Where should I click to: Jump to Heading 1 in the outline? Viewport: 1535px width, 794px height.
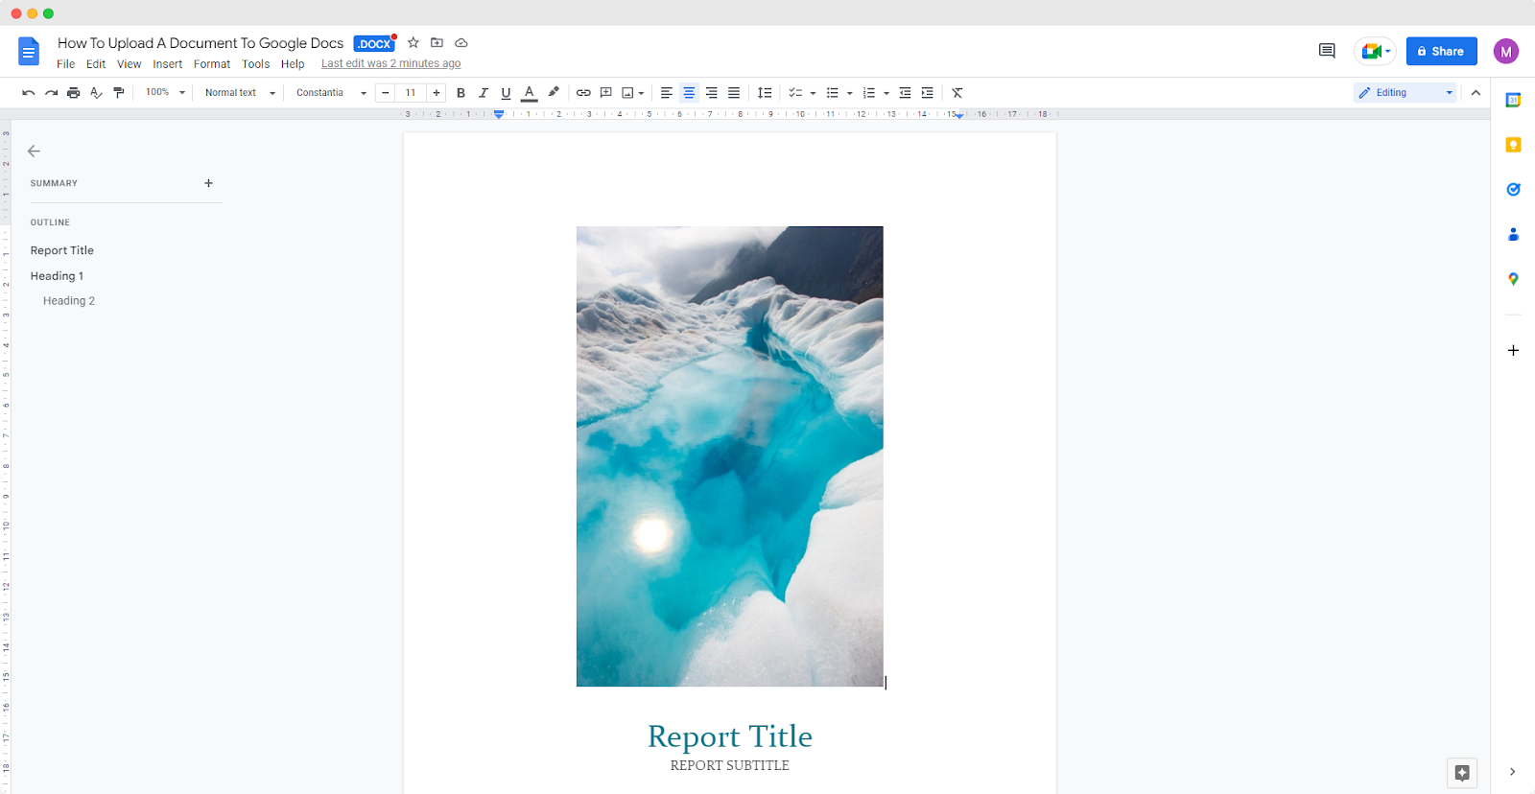57,276
